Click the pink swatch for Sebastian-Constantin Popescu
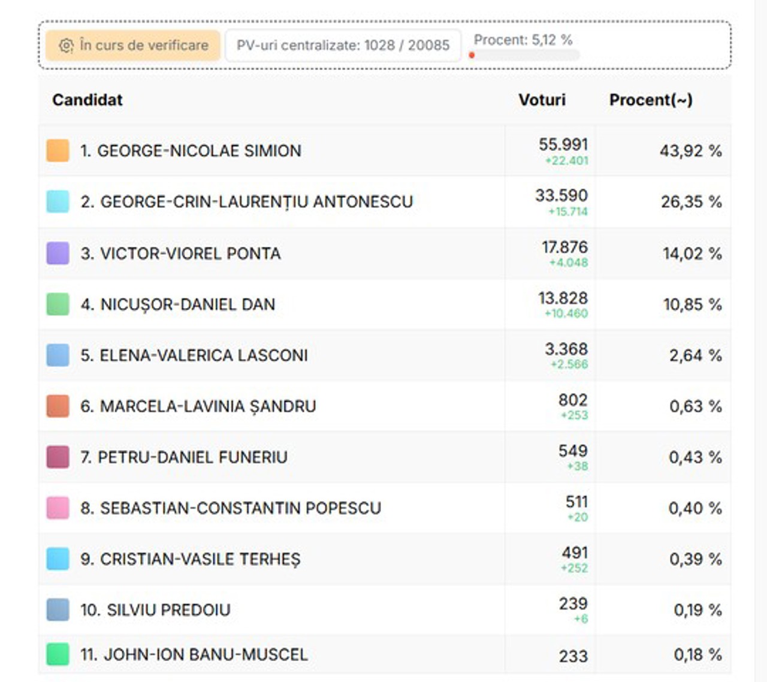 pos(58,508)
